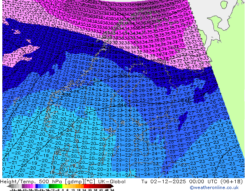Click the '(06+18)' forecast run label
The width and height of the screenshot is (247, 191).
coord(231,182)
